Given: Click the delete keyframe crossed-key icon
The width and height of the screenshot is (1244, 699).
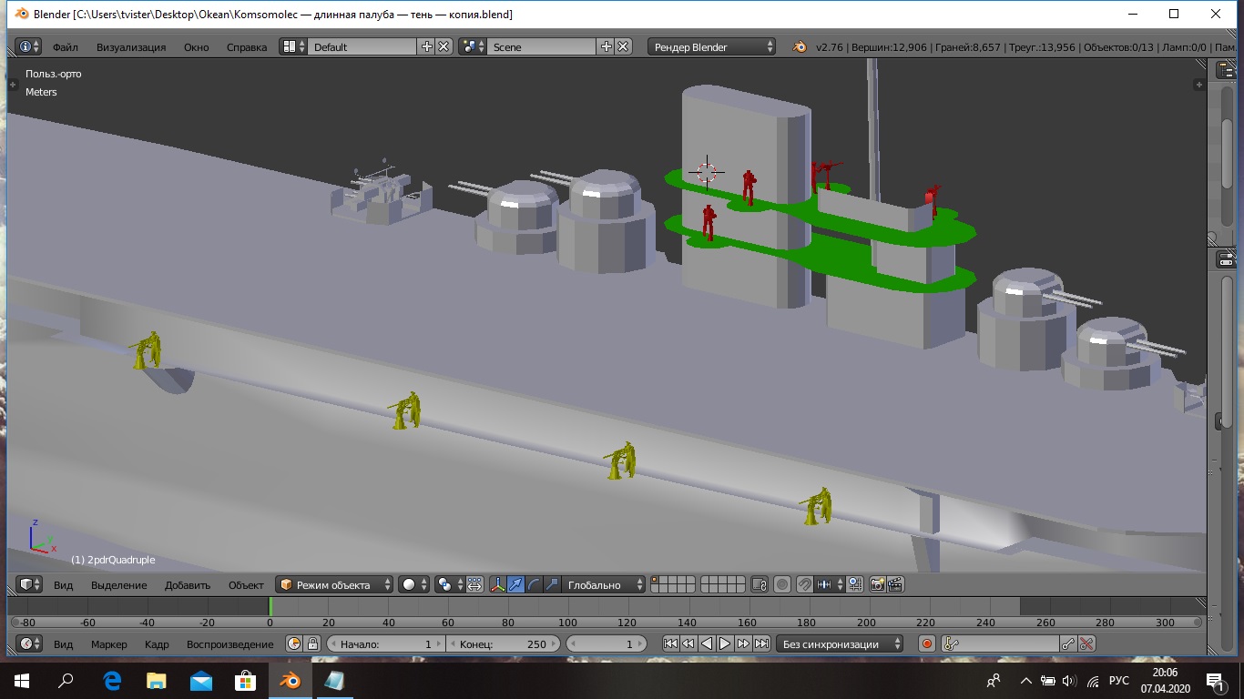Looking at the screenshot, I should click(x=1086, y=643).
